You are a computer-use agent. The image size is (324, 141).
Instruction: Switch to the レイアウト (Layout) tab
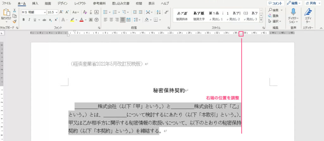coord(80,3)
